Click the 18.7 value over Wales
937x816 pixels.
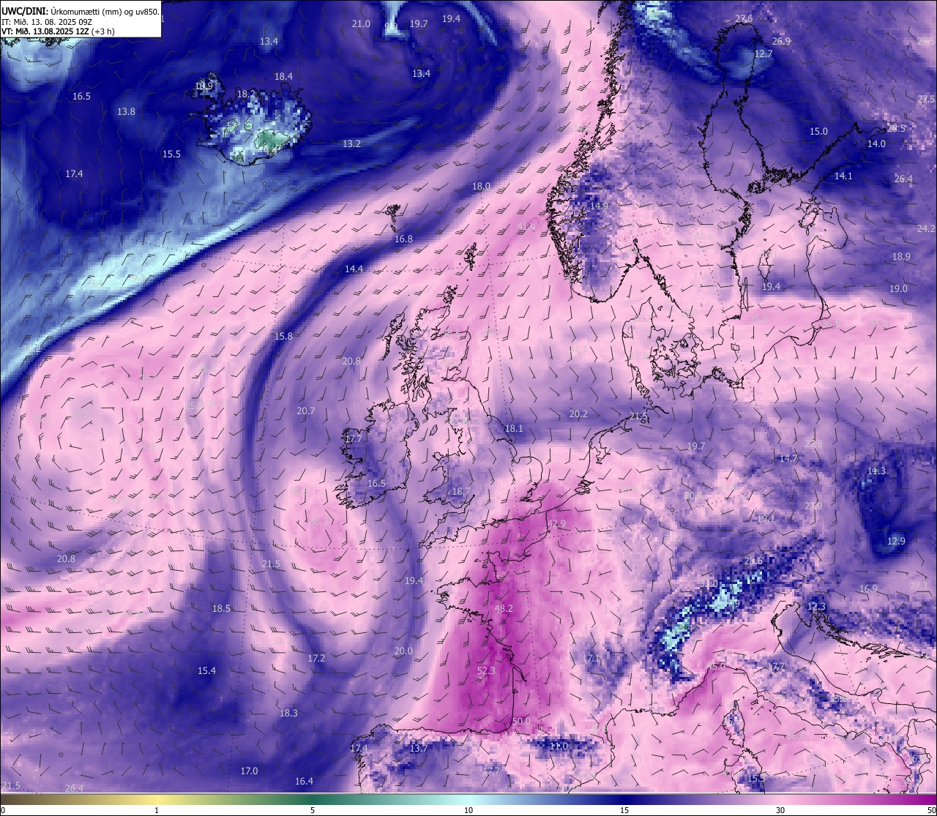coord(460,492)
